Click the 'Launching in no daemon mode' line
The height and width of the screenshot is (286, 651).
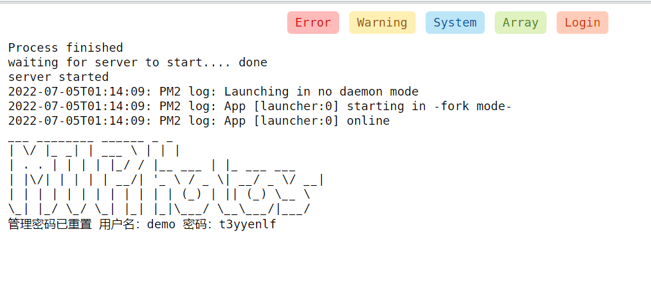click(x=213, y=92)
